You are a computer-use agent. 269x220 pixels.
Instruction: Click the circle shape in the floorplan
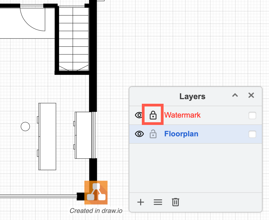25,126
